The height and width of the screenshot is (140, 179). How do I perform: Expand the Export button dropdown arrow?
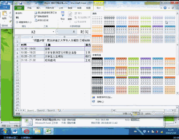[x=63, y=21]
